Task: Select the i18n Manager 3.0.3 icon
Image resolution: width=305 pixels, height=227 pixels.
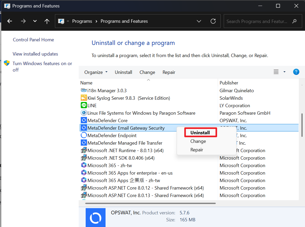Action: pos(84,90)
